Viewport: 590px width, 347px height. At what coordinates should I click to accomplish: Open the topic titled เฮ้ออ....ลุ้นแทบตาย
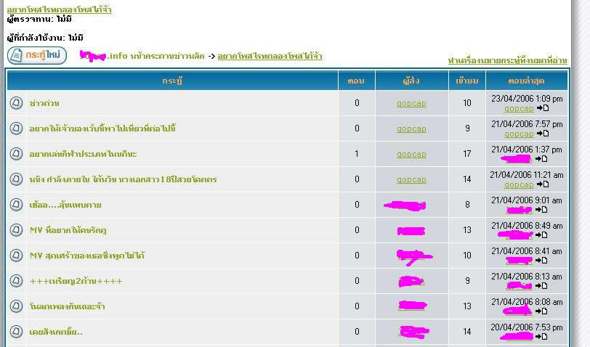click(x=65, y=205)
